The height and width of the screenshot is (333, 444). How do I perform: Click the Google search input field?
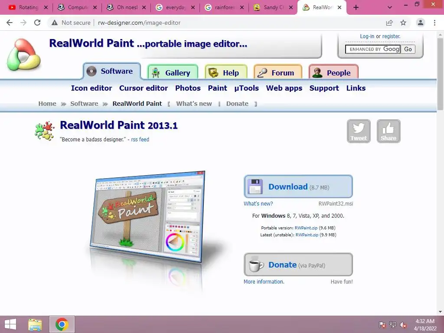click(x=372, y=49)
